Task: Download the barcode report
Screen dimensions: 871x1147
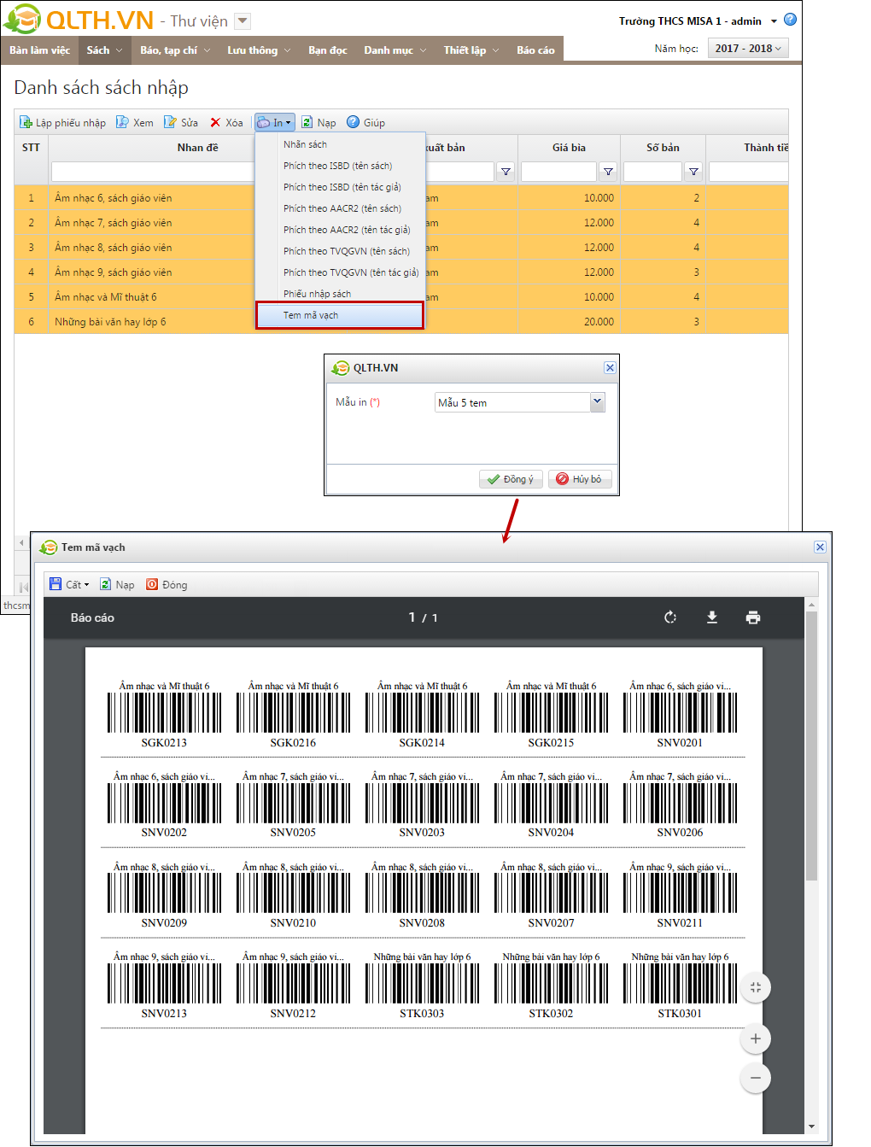Action: click(712, 617)
